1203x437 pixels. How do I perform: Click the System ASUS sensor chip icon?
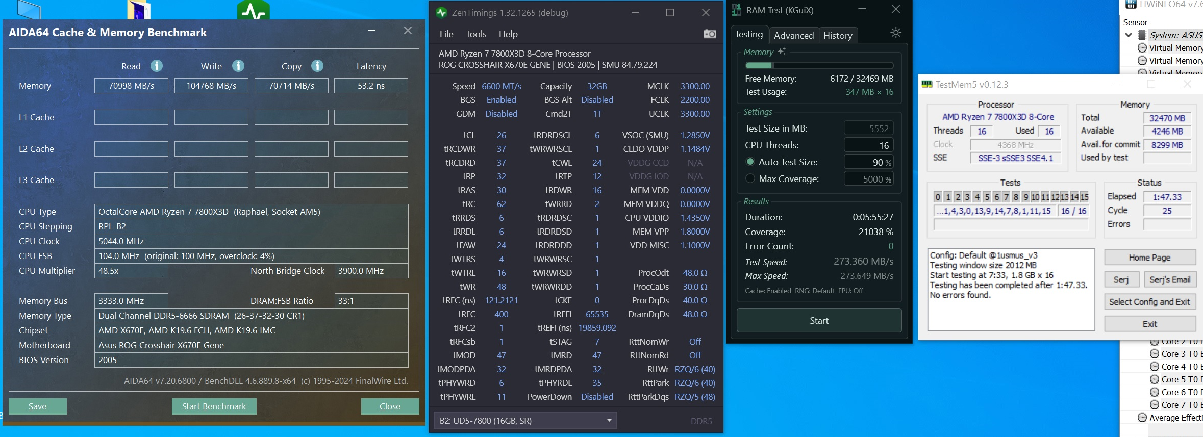(1142, 35)
